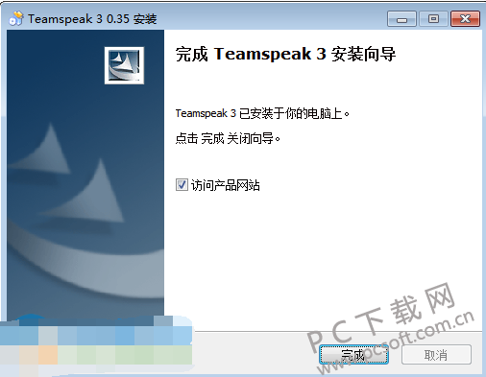The height and width of the screenshot is (377, 486).
Task: Minimize the Teamspeak 3 setup window
Action: (401, 19)
